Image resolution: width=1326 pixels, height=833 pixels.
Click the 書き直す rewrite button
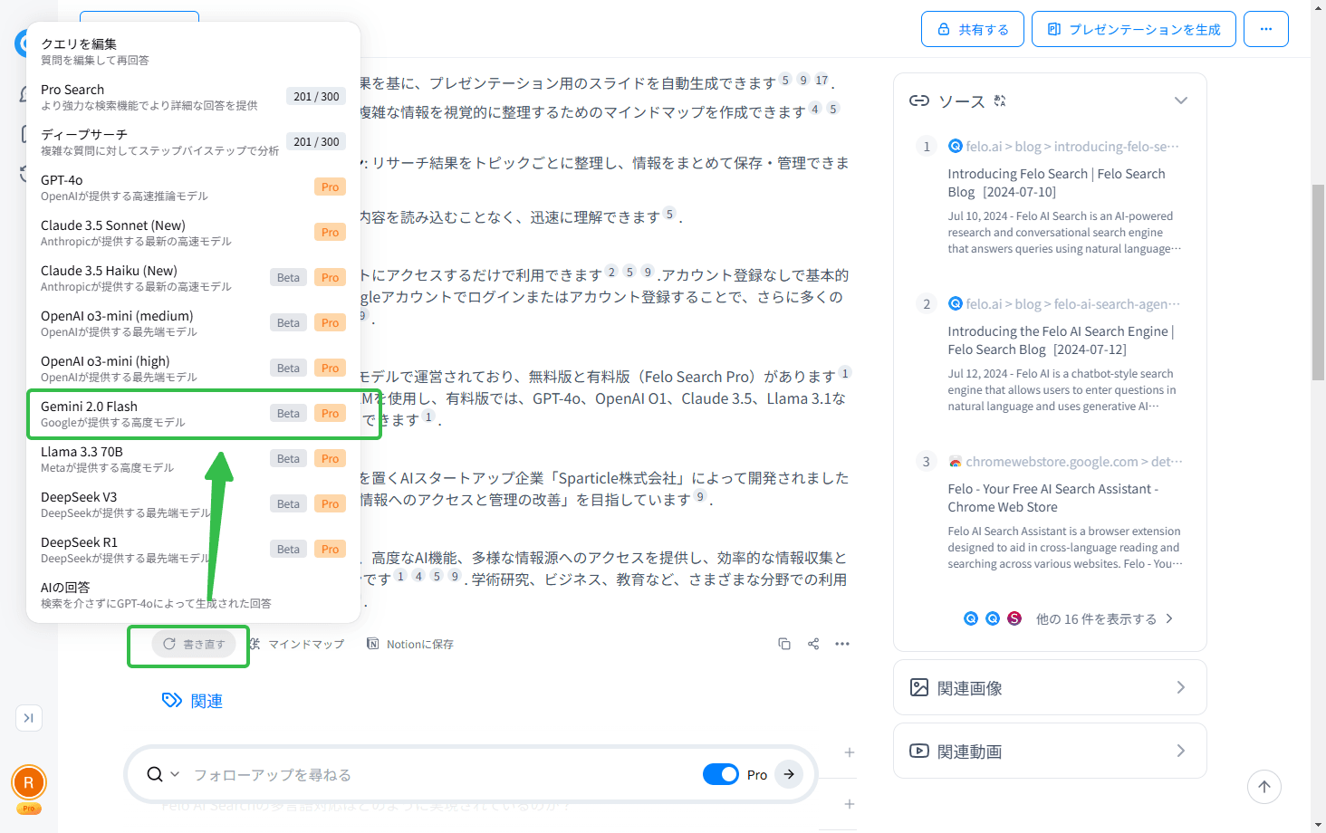[194, 644]
